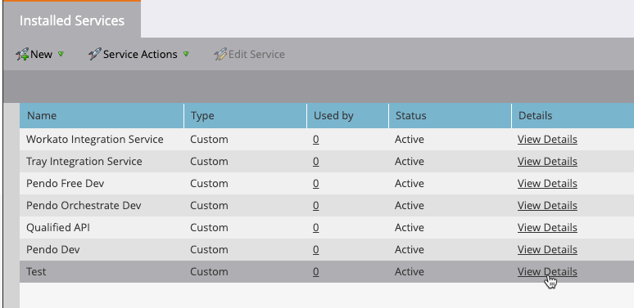The image size is (634, 308).
Task: Click the Details column header
Action: pyautogui.click(x=573, y=116)
